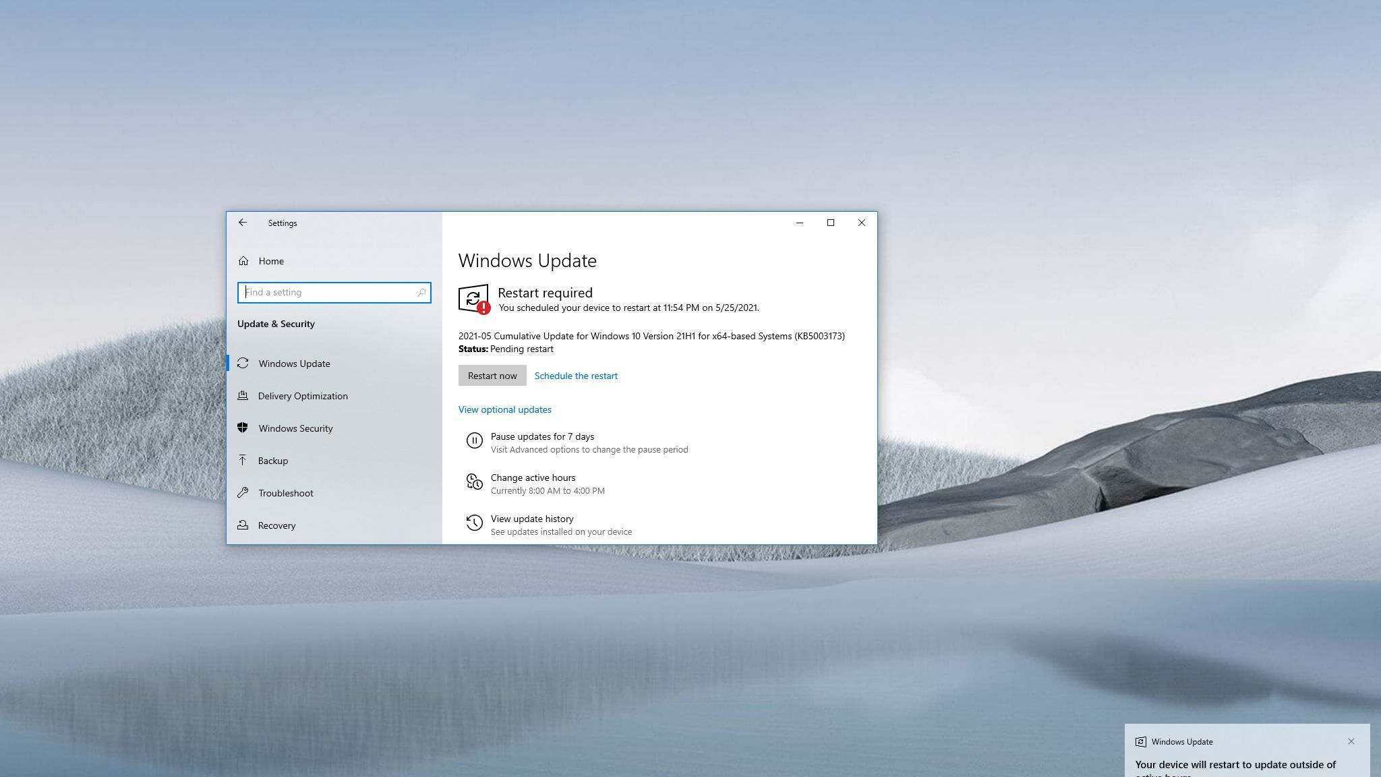
Task: Click the Windows Security shield icon
Action: tap(243, 428)
